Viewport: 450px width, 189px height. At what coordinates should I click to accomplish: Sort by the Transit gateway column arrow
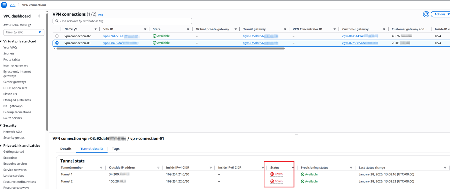285,29
